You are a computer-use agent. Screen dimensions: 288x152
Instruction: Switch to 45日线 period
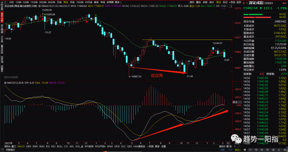tap(88, 2)
